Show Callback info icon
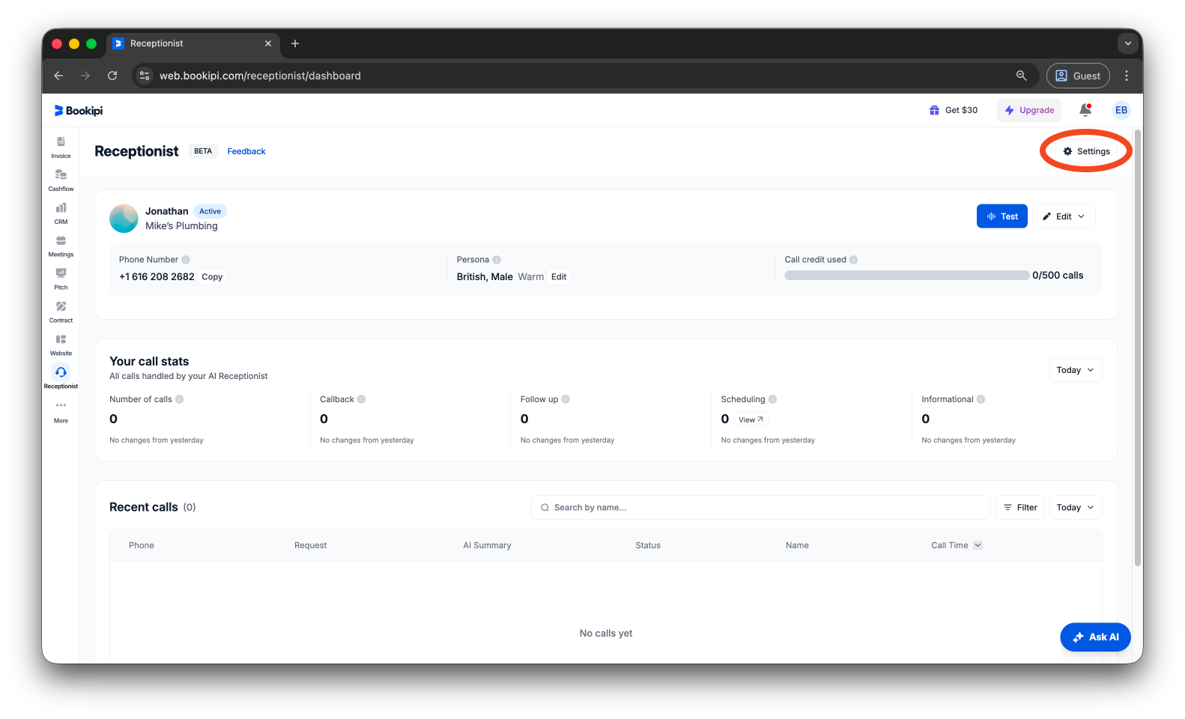This screenshot has height=719, width=1185. point(361,399)
